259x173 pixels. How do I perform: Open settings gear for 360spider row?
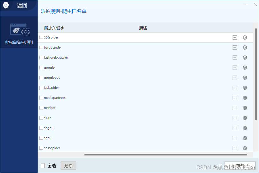(245, 38)
